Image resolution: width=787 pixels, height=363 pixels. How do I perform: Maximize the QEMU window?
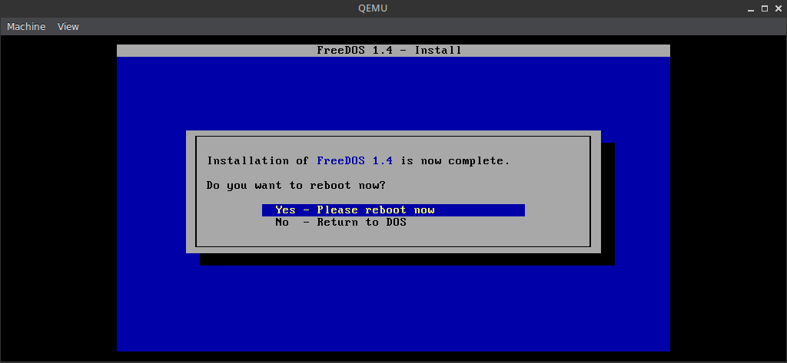pos(765,8)
